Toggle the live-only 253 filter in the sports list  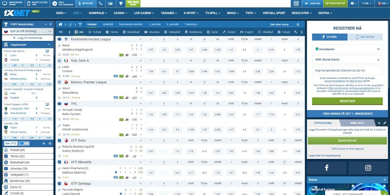pyautogui.click(x=24, y=143)
